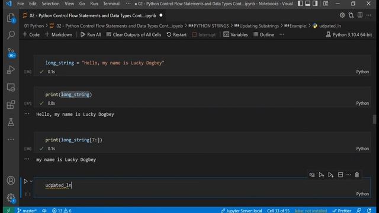
Task: Open the Variables panel
Action: tap(236, 34)
